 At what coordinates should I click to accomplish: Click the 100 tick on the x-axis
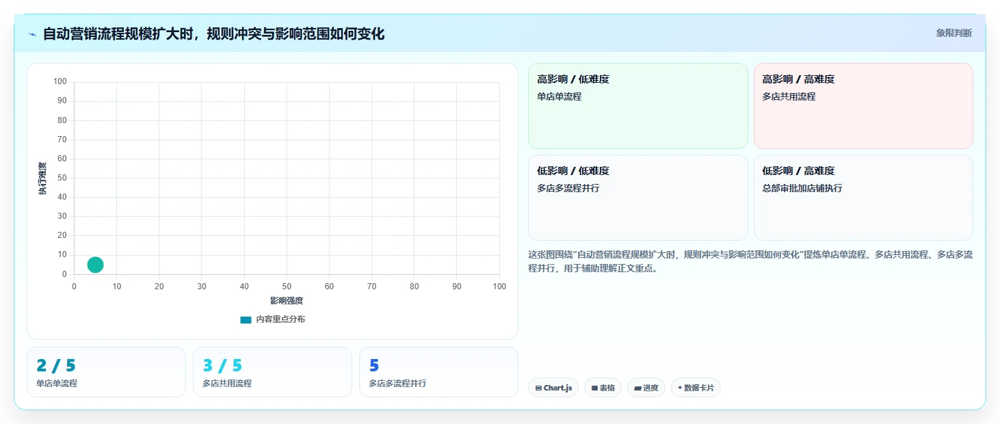(x=499, y=287)
